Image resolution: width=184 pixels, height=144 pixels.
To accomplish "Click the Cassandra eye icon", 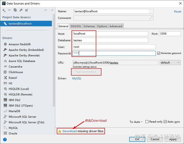I will tap(5, 67).
